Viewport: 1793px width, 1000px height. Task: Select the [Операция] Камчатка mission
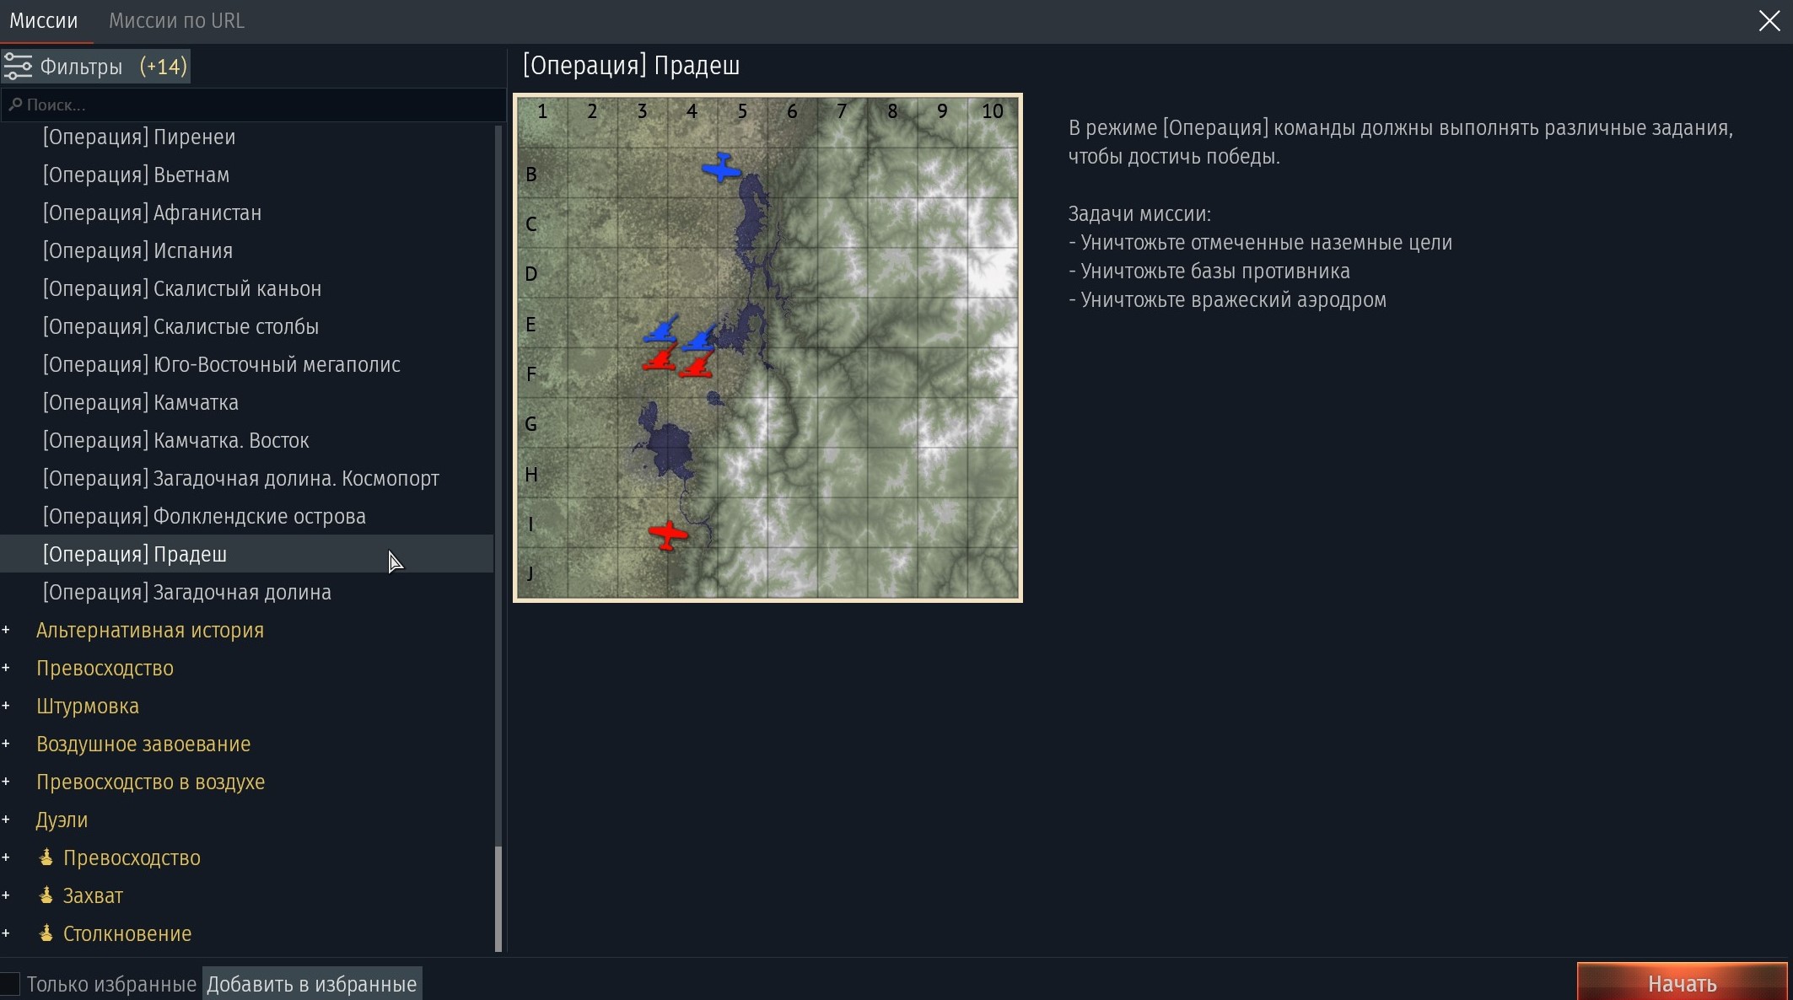pos(141,402)
